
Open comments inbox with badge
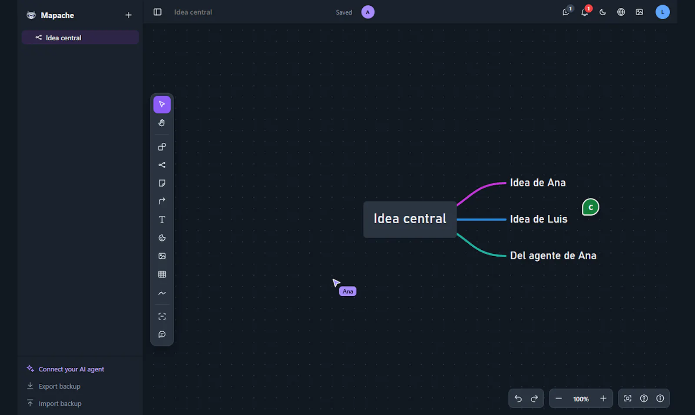pos(566,12)
